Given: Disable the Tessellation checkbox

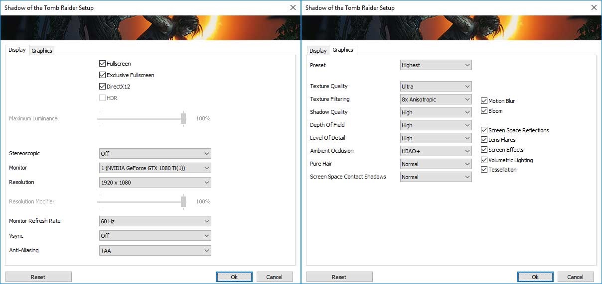Looking at the screenshot, I should click(484, 170).
